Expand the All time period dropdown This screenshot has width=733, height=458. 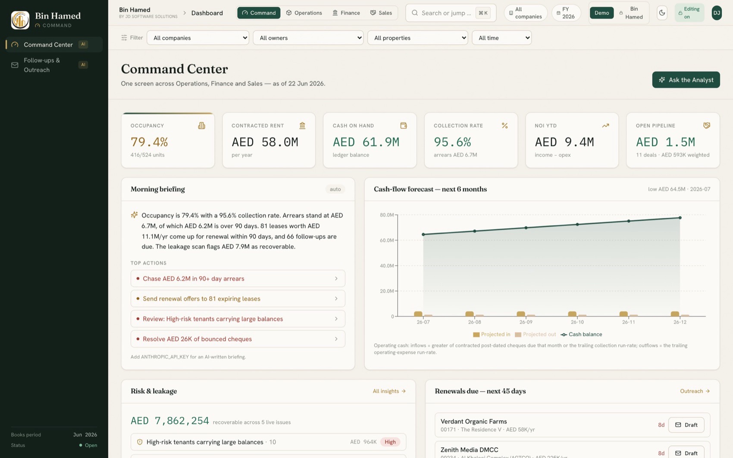click(x=502, y=38)
